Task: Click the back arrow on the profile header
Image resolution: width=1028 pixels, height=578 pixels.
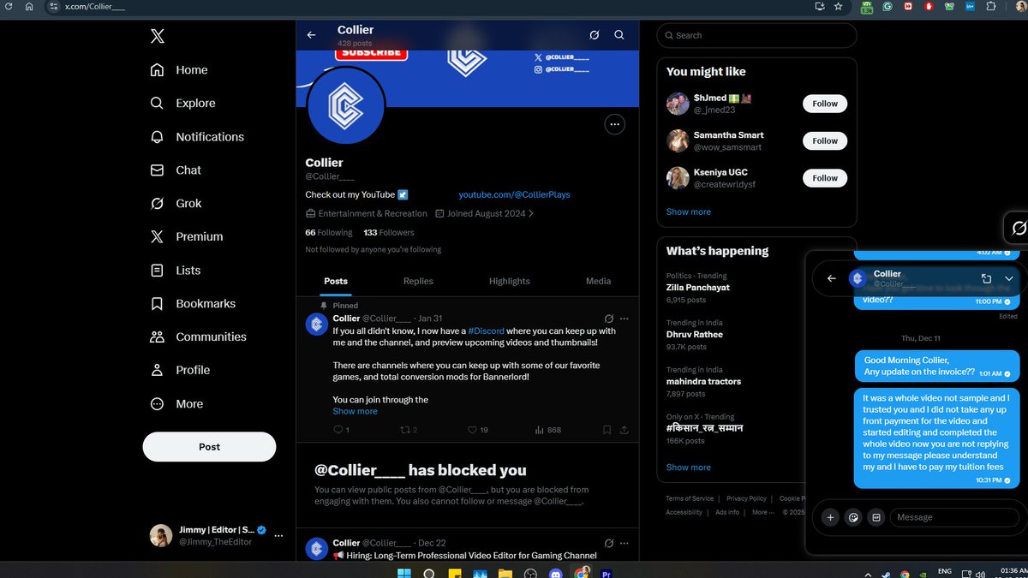Action: point(311,35)
